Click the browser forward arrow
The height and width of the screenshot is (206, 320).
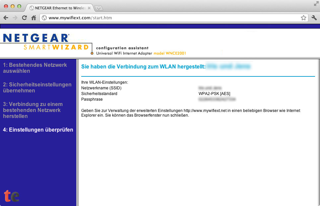(15, 18)
